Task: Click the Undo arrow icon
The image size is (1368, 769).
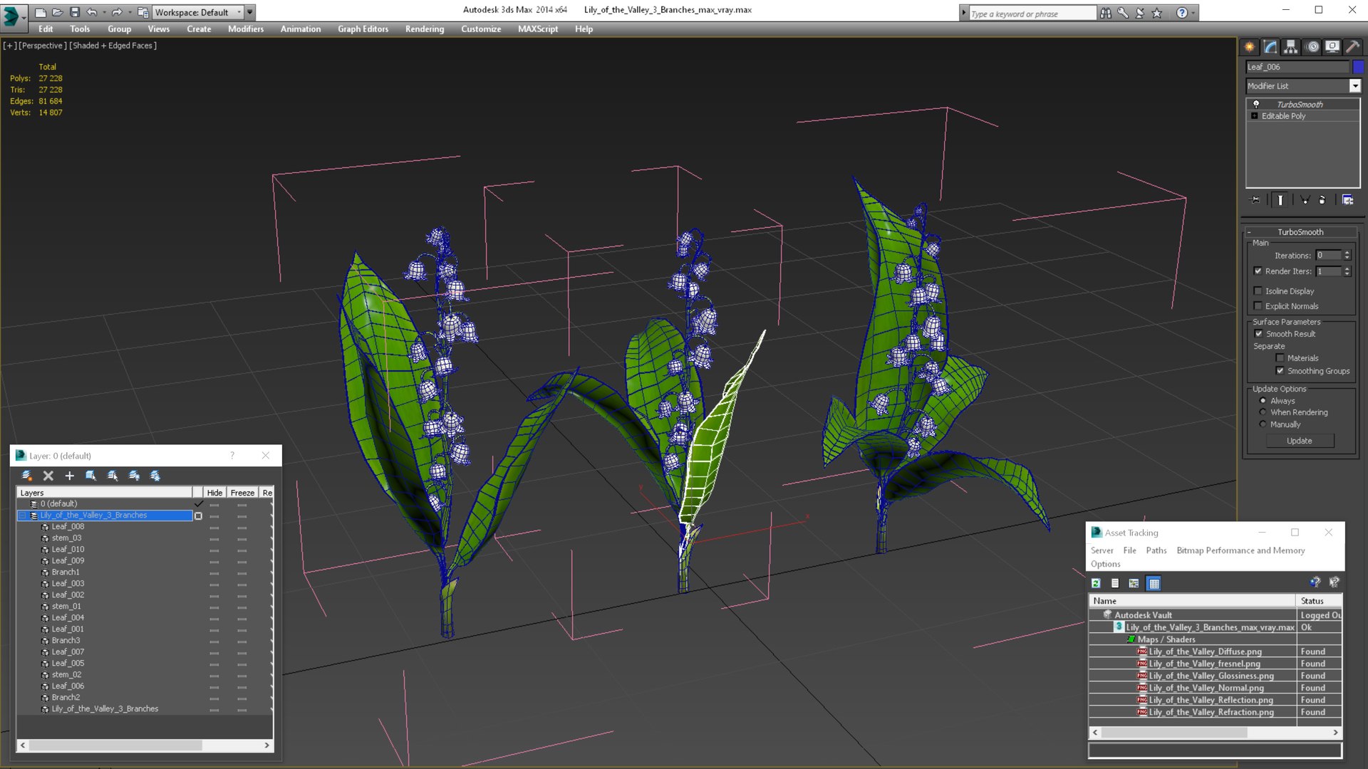Action: point(91,12)
